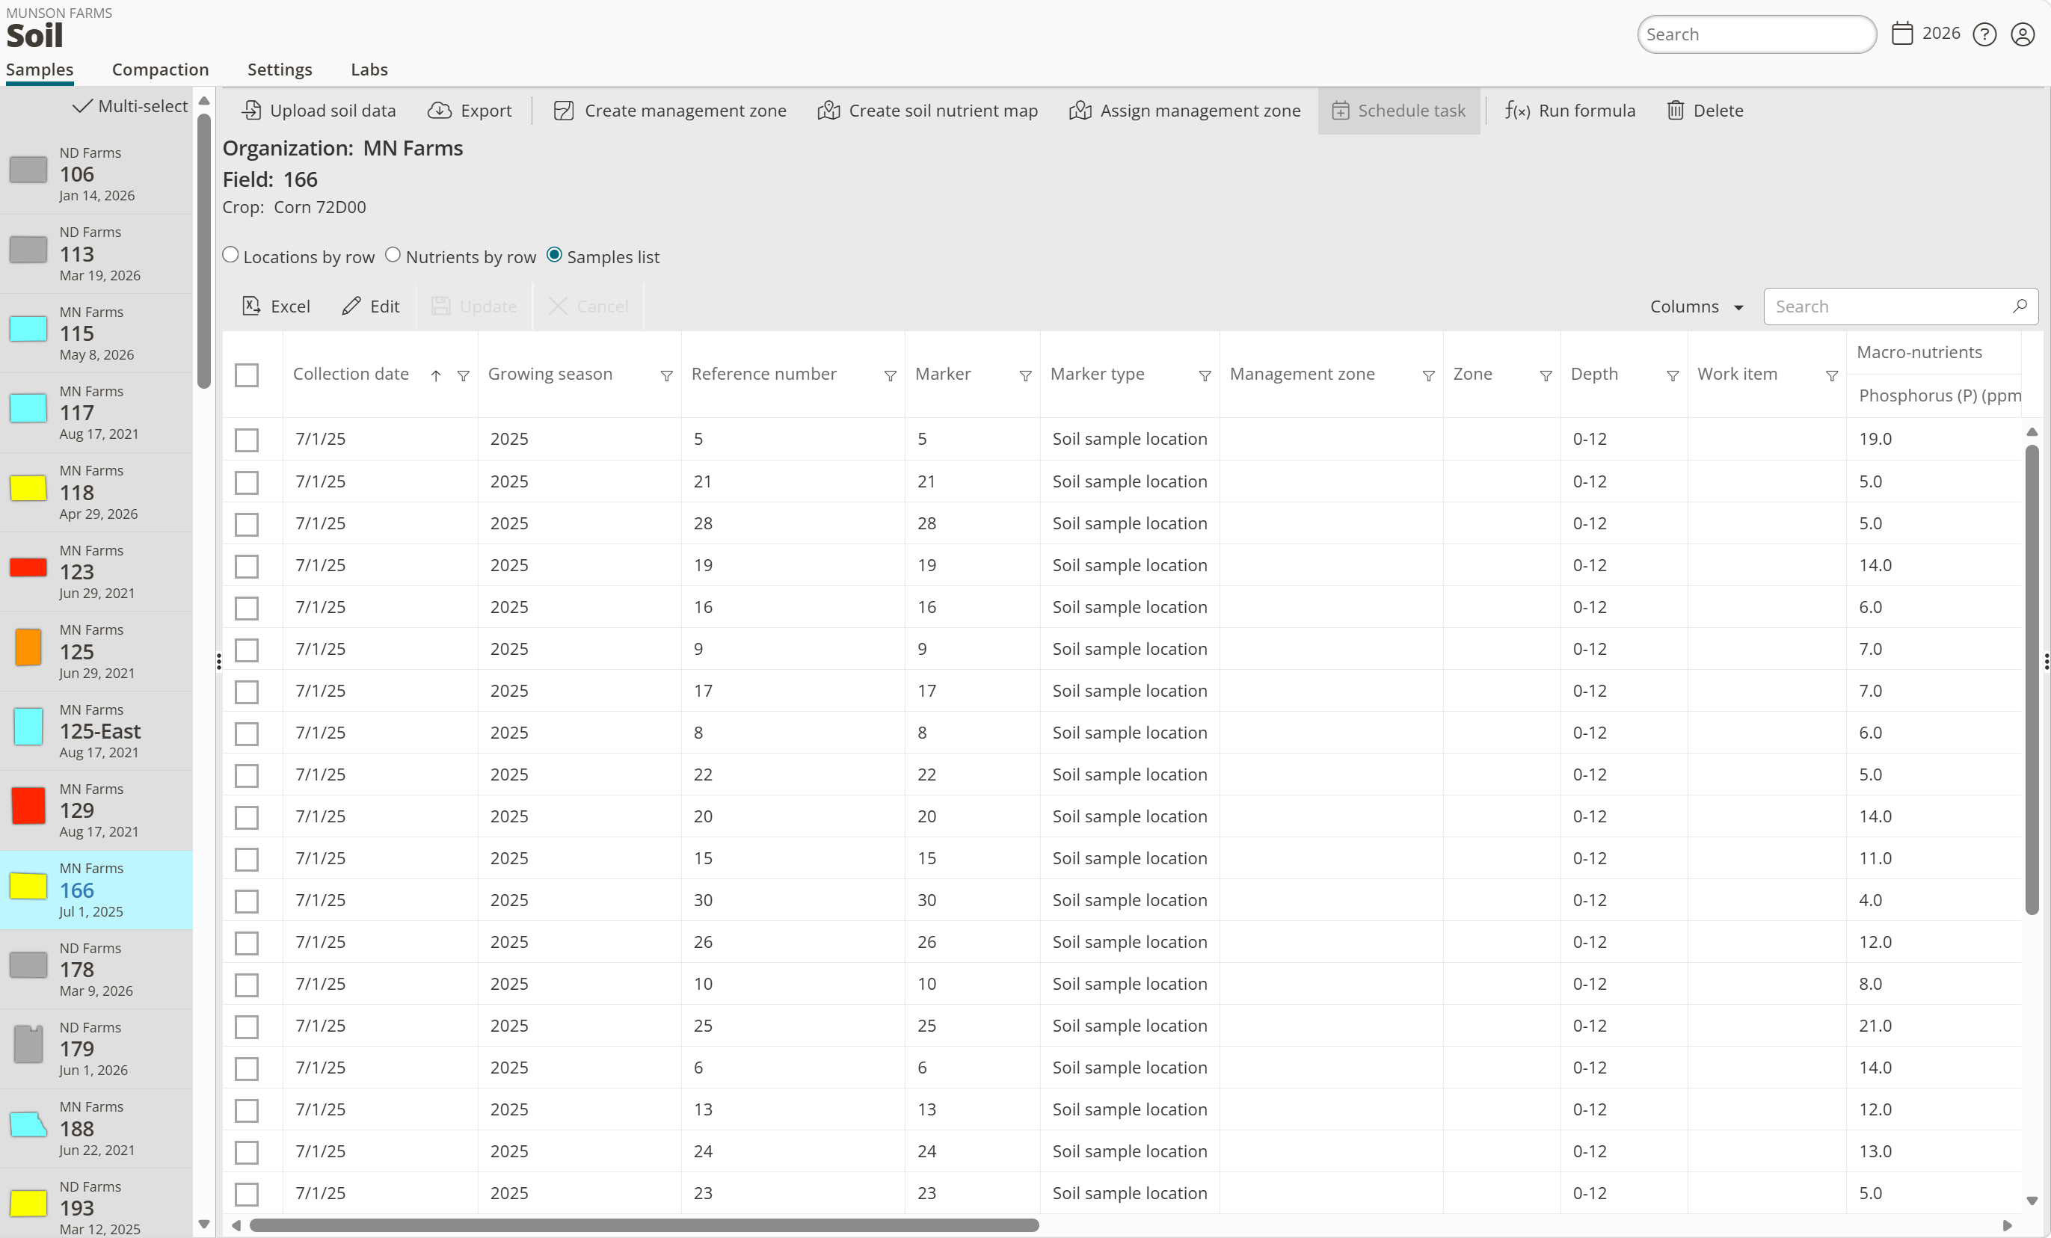Open Reference number filter icon
Viewport: 2051px width, 1238px height.
pos(890,376)
